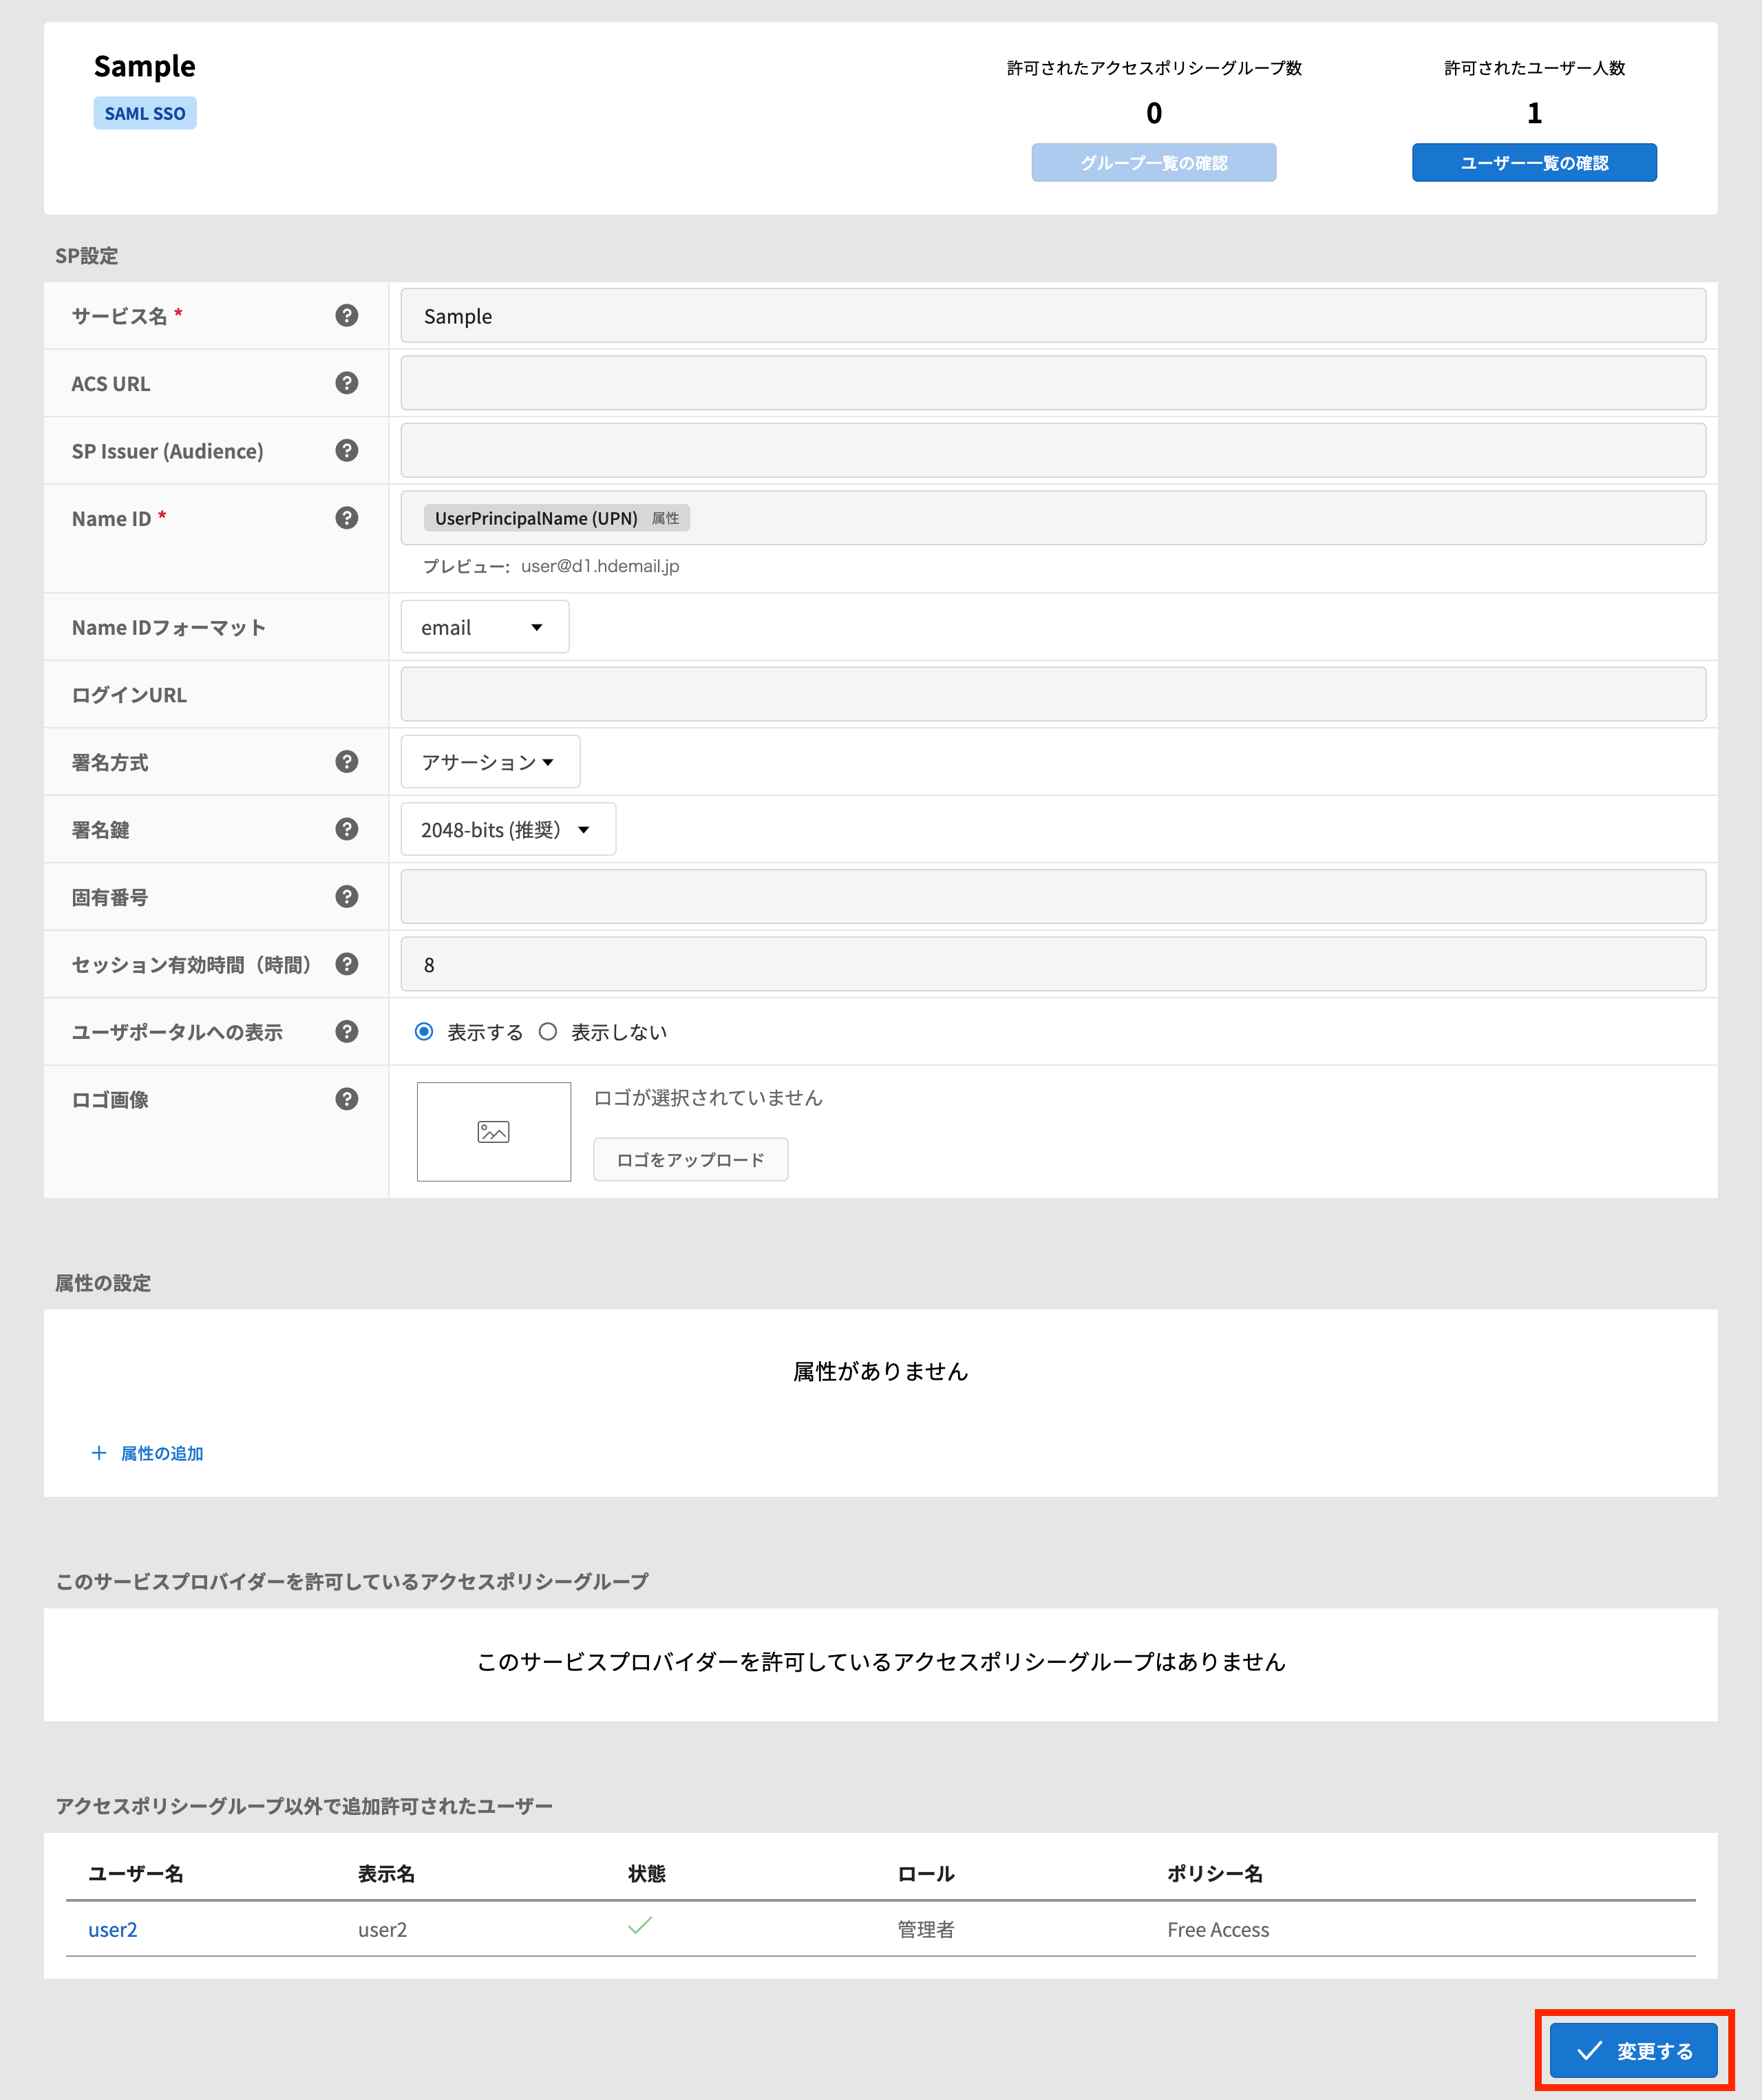Open help icon beside ACS URL
The image size is (1762, 2100).
[347, 383]
